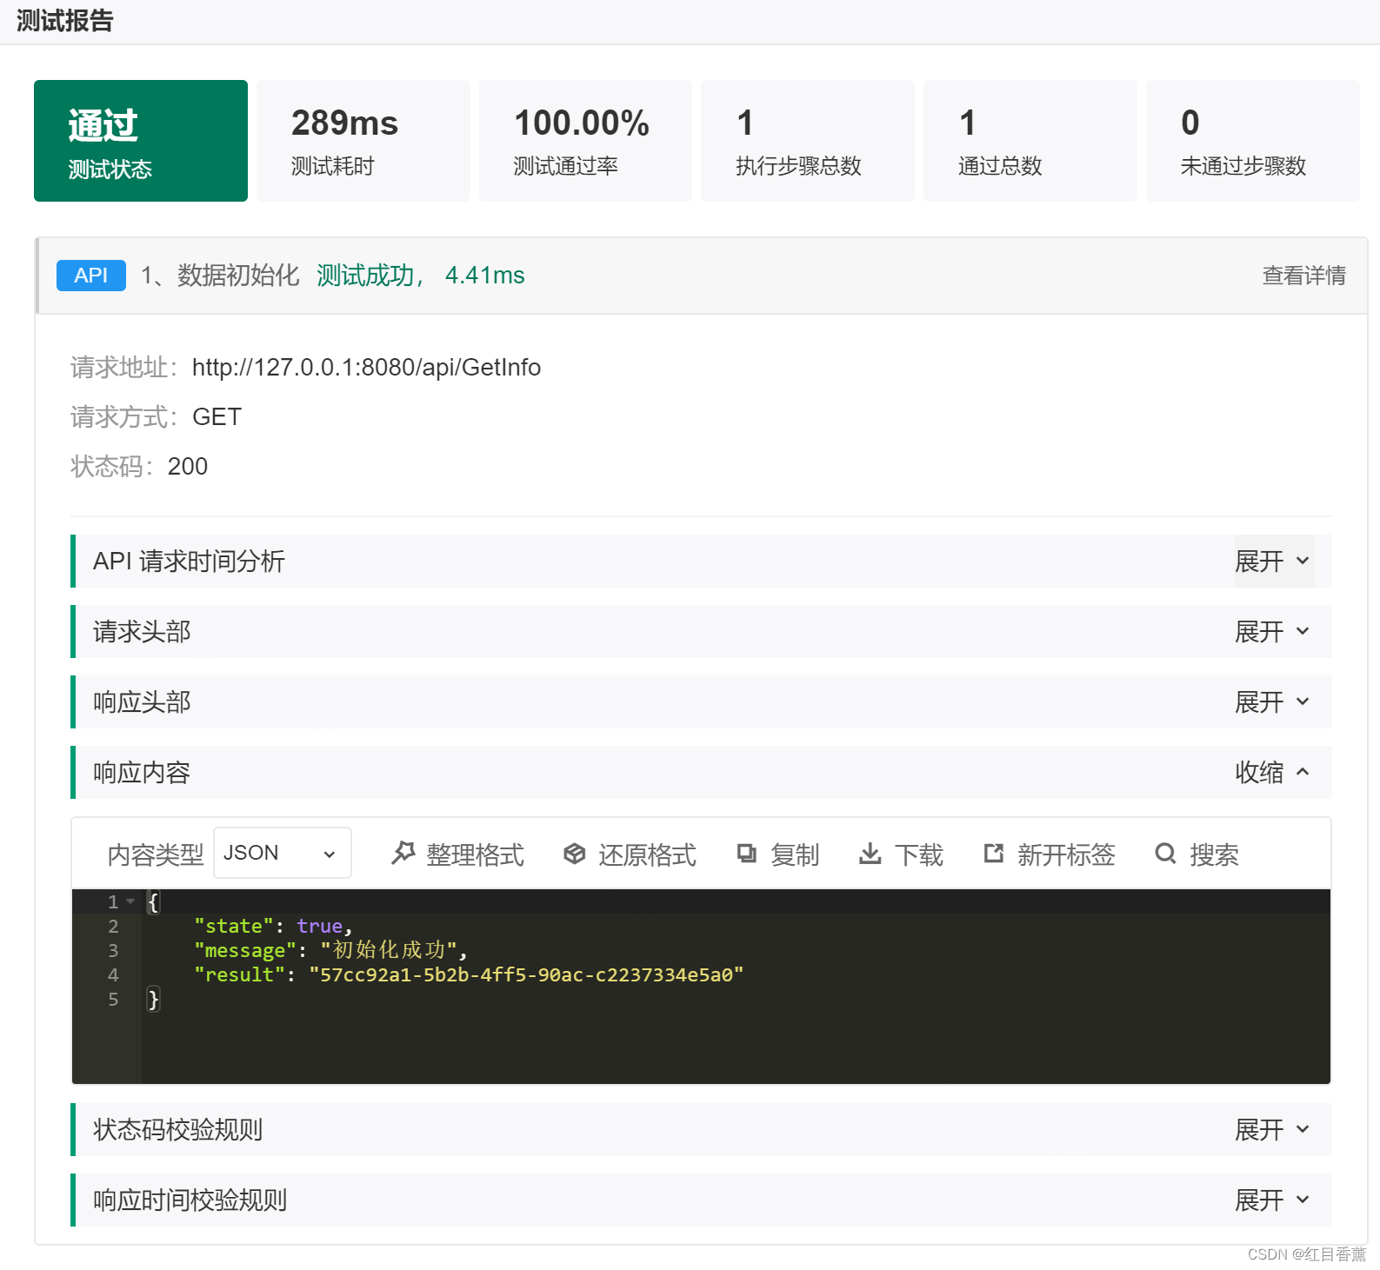The height and width of the screenshot is (1270, 1380).
Task: Expand the 响应时间校验规则 section
Action: [1272, 1200]
